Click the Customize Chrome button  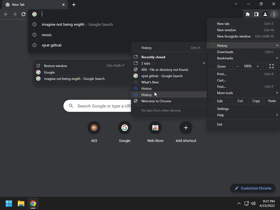253,188
